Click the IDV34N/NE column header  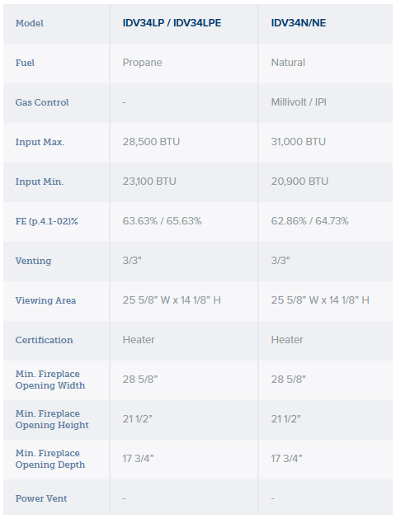point(299,23)
